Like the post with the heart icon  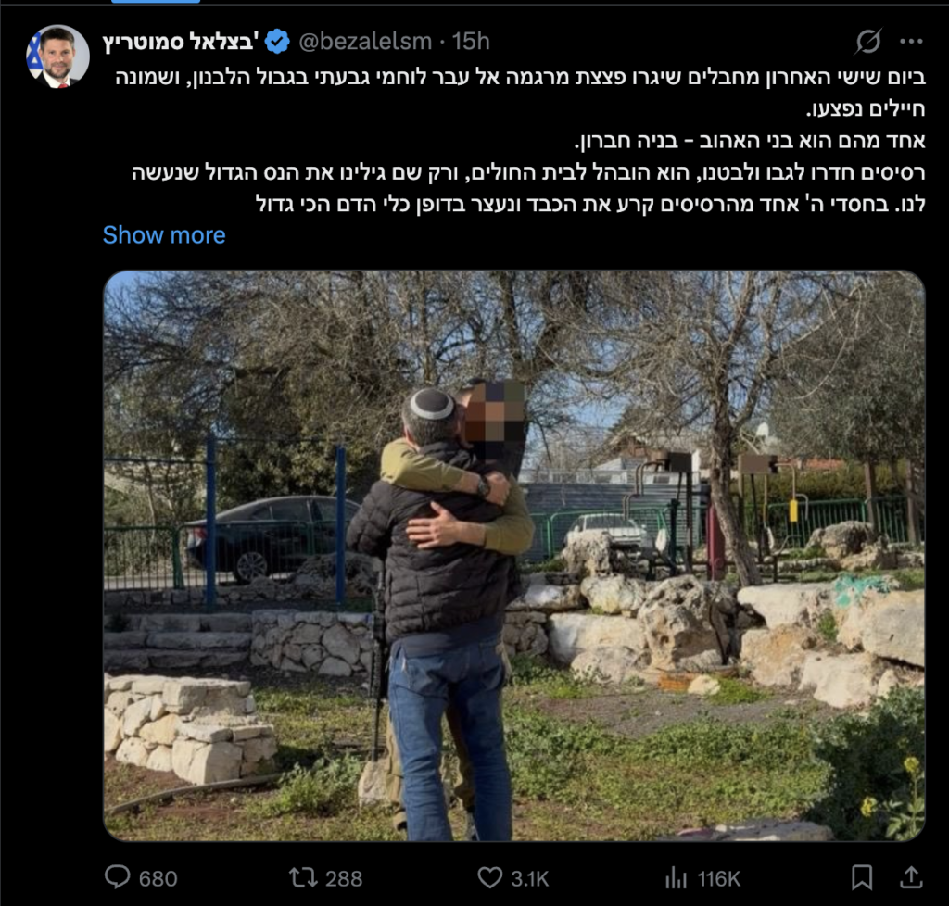[489, 877]
